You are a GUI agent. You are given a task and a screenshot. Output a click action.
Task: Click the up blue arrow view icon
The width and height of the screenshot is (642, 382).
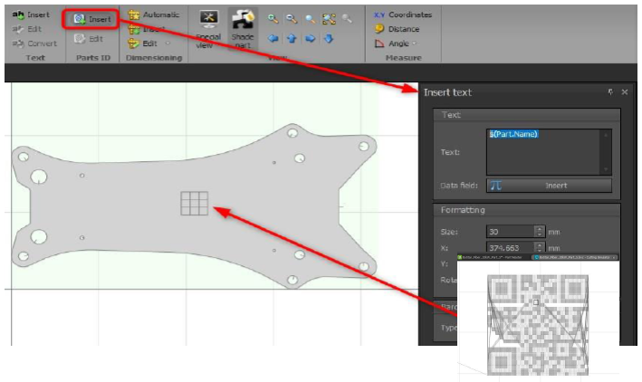[x=292, y=39]
